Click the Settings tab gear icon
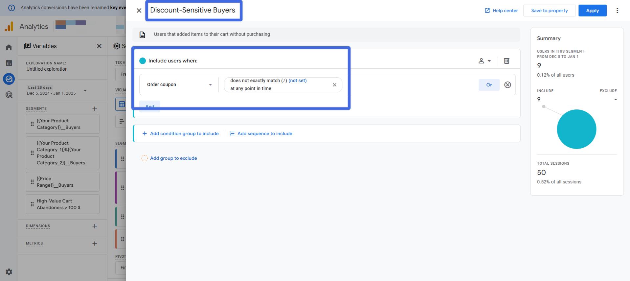Viewport: 630px width, 281px height. point(117,46)
